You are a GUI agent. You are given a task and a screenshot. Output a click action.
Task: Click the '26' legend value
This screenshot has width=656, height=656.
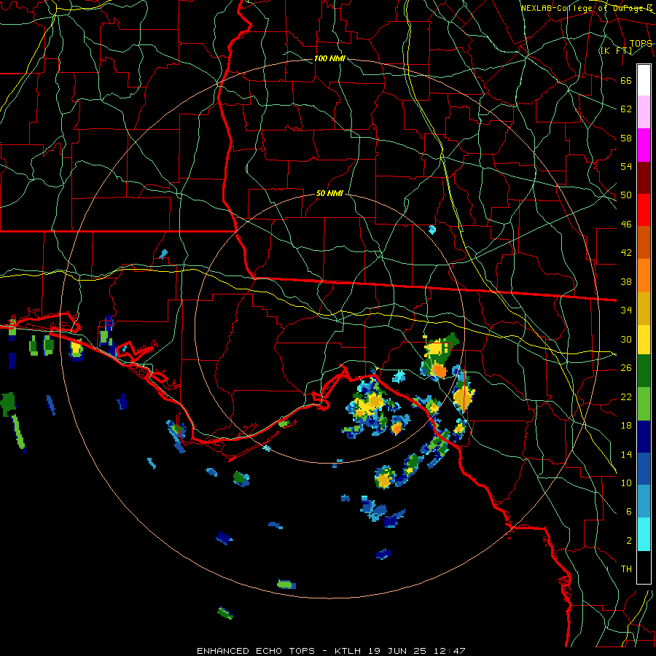click(626, 368)
